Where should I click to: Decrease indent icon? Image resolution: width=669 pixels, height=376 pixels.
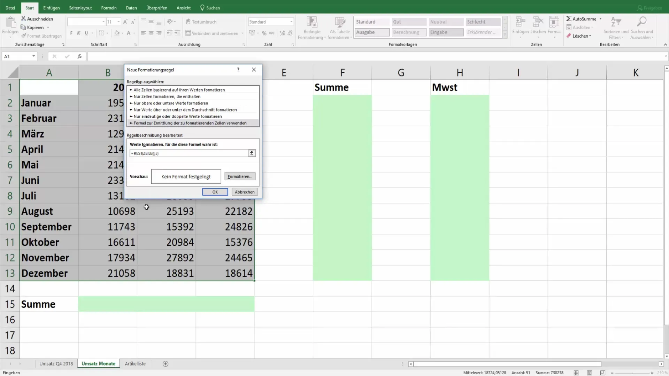click(170, 33)
